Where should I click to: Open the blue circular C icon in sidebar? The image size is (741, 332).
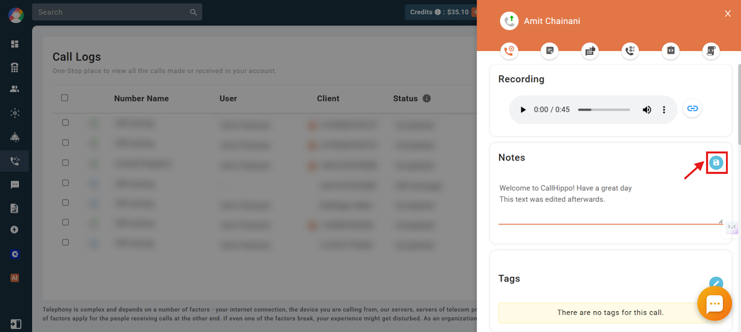[15, 254]
